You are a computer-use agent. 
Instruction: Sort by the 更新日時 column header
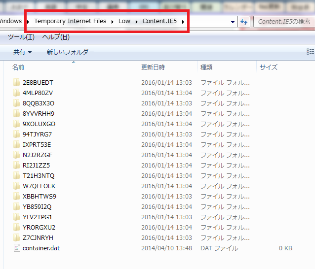[x=153, y=67]
